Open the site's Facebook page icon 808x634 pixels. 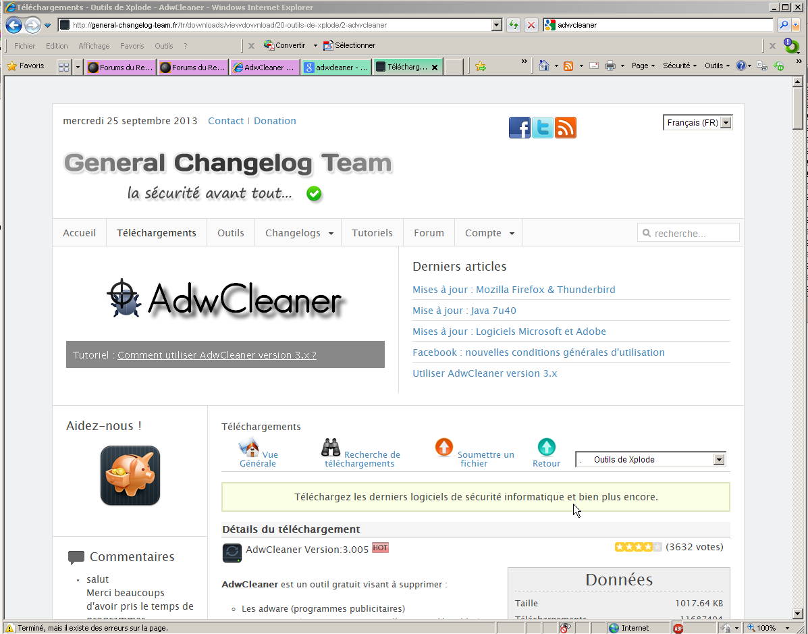click(520, 128)
